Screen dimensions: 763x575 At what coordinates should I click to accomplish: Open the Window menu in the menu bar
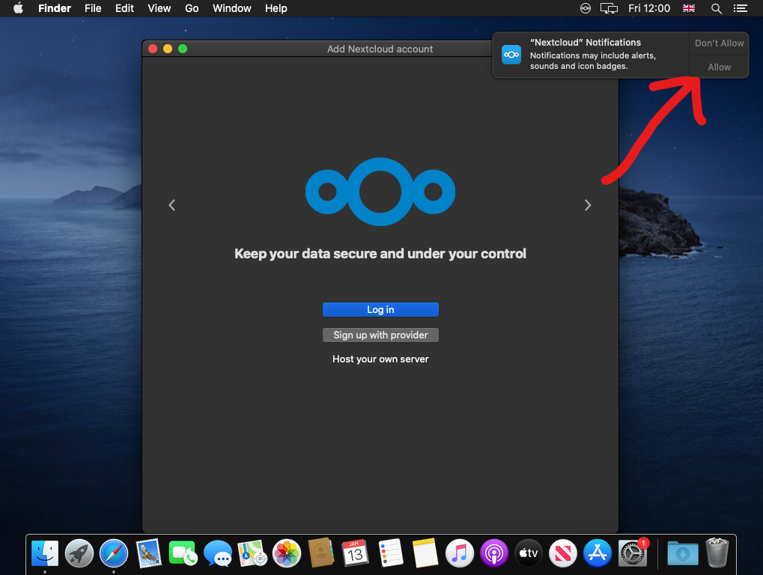pyautogui.click(x=231, y=8)
